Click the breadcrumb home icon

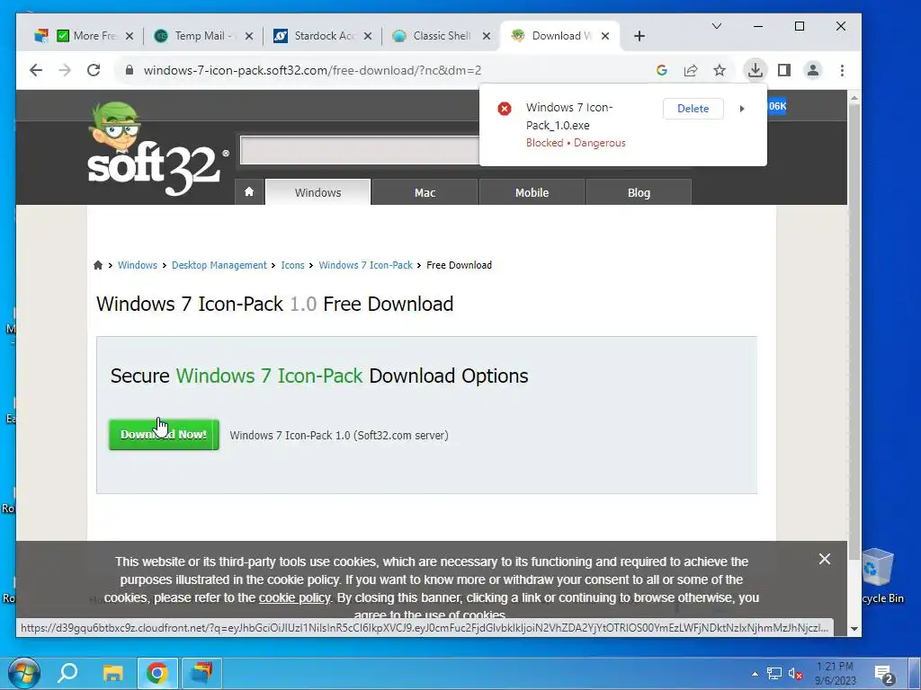[x=98, y=265]
